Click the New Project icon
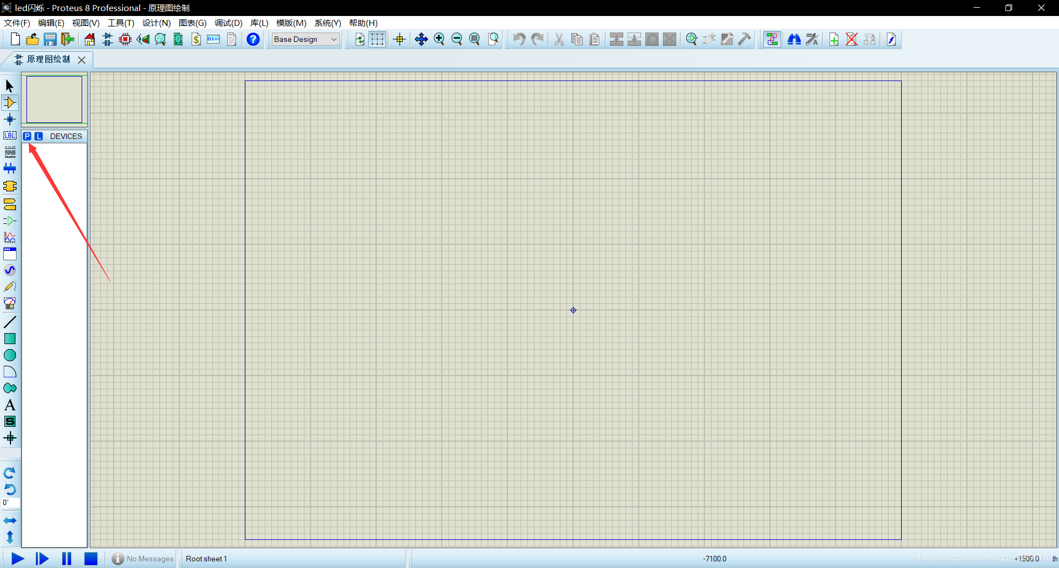 15,39
